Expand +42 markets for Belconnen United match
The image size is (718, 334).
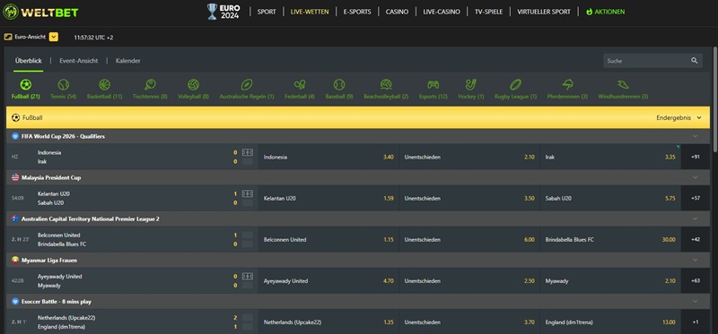[x=695, y=239]
